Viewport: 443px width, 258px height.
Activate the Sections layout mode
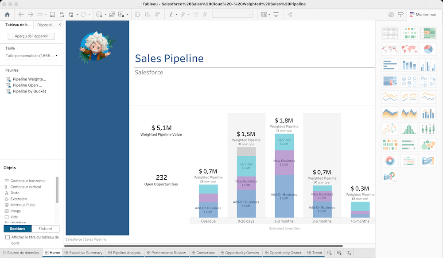(18, 229)
